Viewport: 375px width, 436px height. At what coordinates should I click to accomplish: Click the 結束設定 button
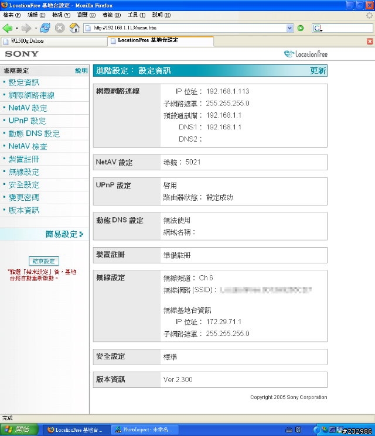(x=44, y=261)
